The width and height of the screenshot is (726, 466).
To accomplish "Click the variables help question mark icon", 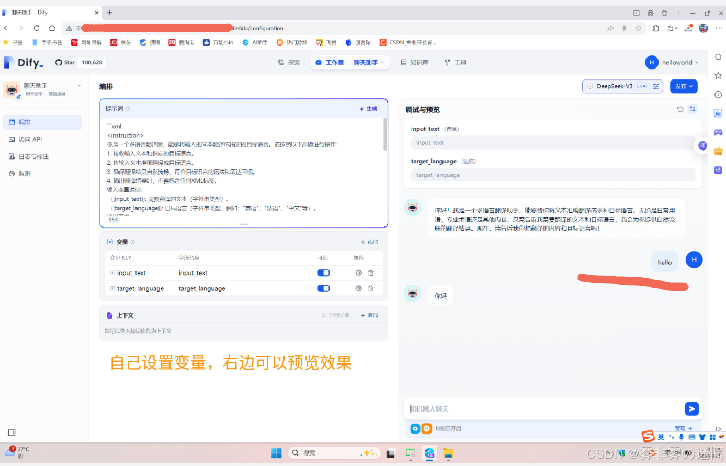I will (132, 242).
